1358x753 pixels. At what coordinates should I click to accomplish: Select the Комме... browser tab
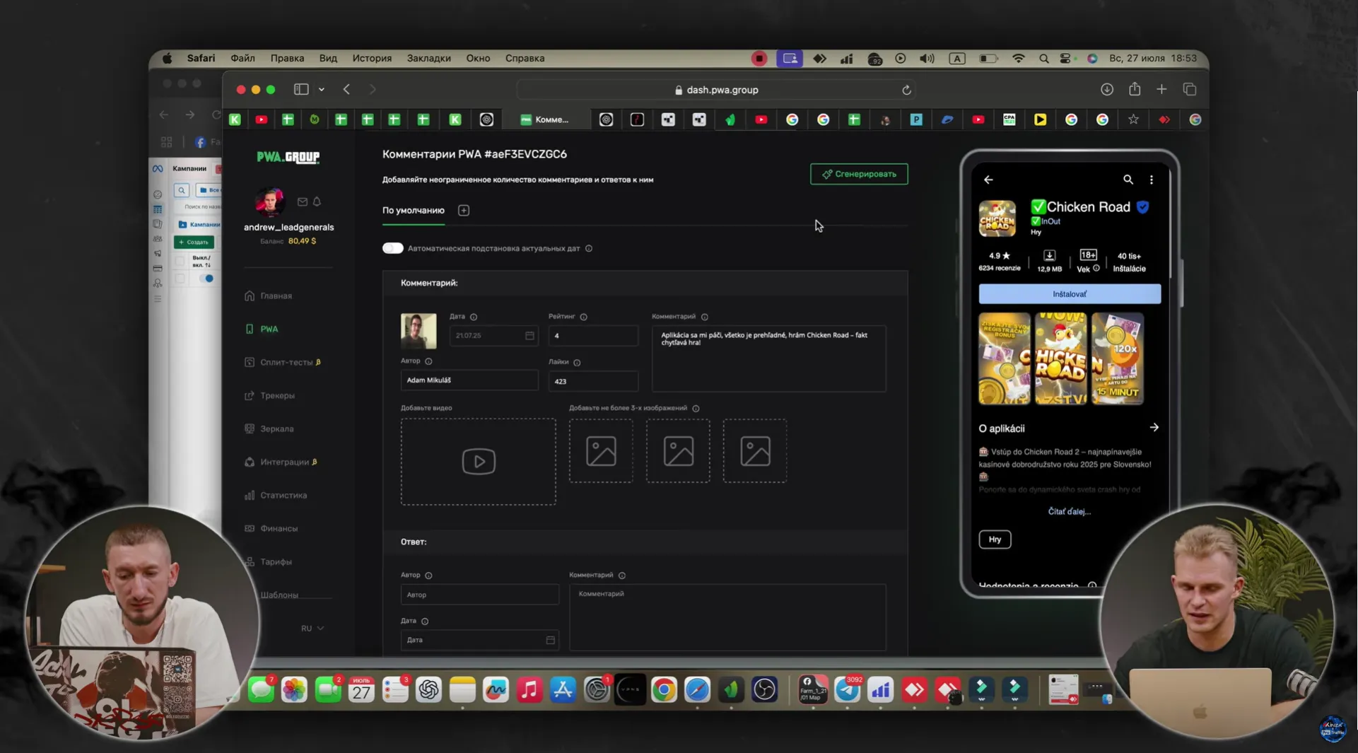545,119
